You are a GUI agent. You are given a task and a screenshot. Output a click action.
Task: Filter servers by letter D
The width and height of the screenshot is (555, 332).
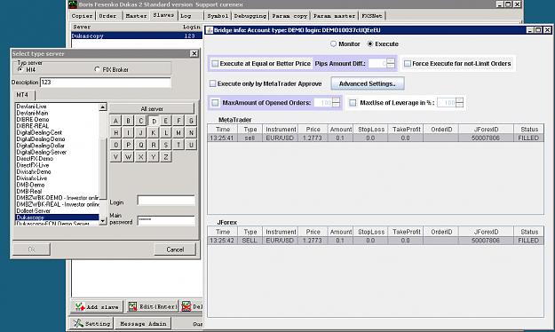coord(154,121)
